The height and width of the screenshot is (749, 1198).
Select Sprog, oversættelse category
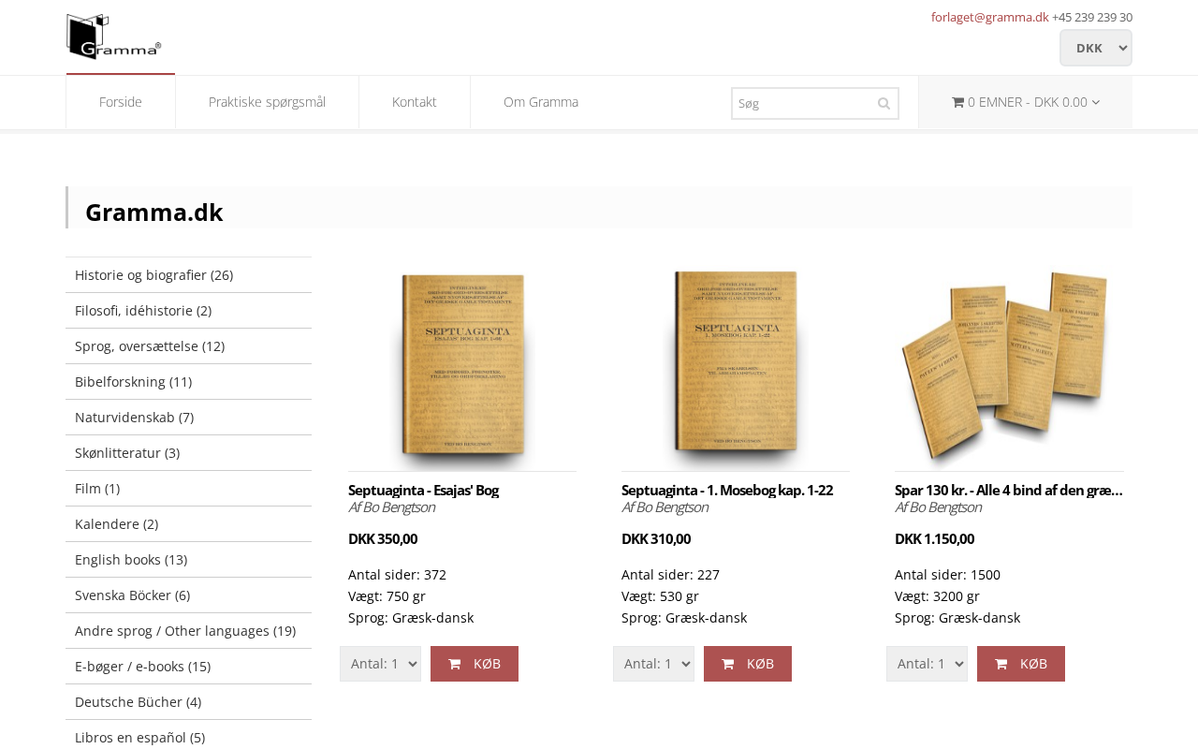point(189,346)
